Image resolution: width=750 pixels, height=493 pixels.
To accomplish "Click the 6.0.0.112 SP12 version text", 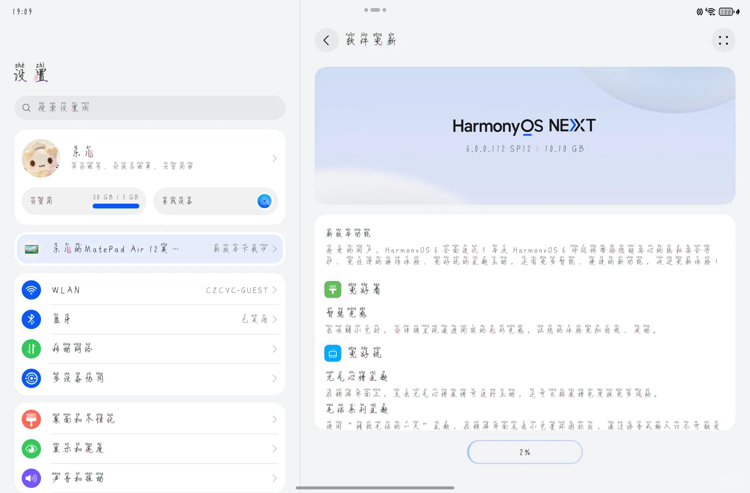I will tap(498, 149).
